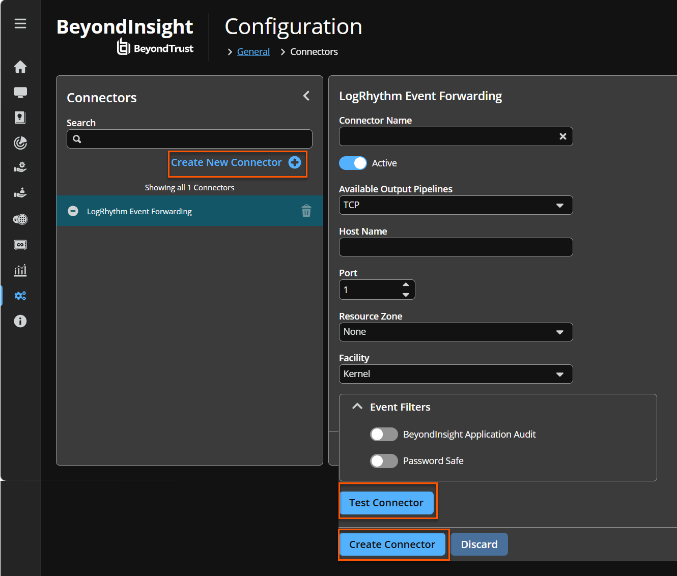Open the Assets monitor sidebar icon
The width and height of the screenshot is (677, 576).
tap(20, 92)
